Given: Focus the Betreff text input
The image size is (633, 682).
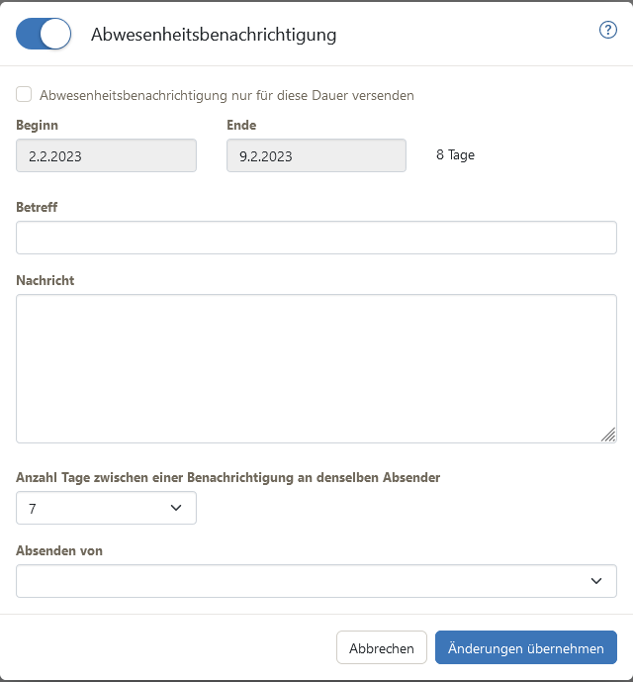Looking at the screenshot, I should (x=316, y=238).
